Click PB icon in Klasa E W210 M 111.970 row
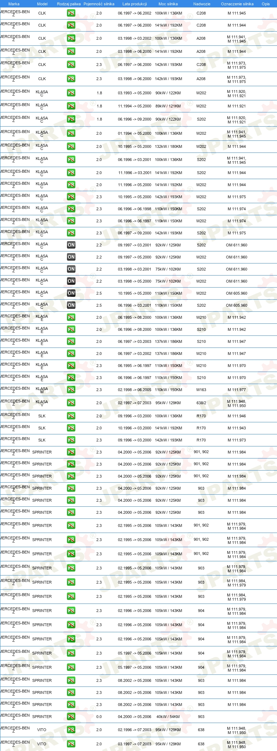 pos(71,366)
